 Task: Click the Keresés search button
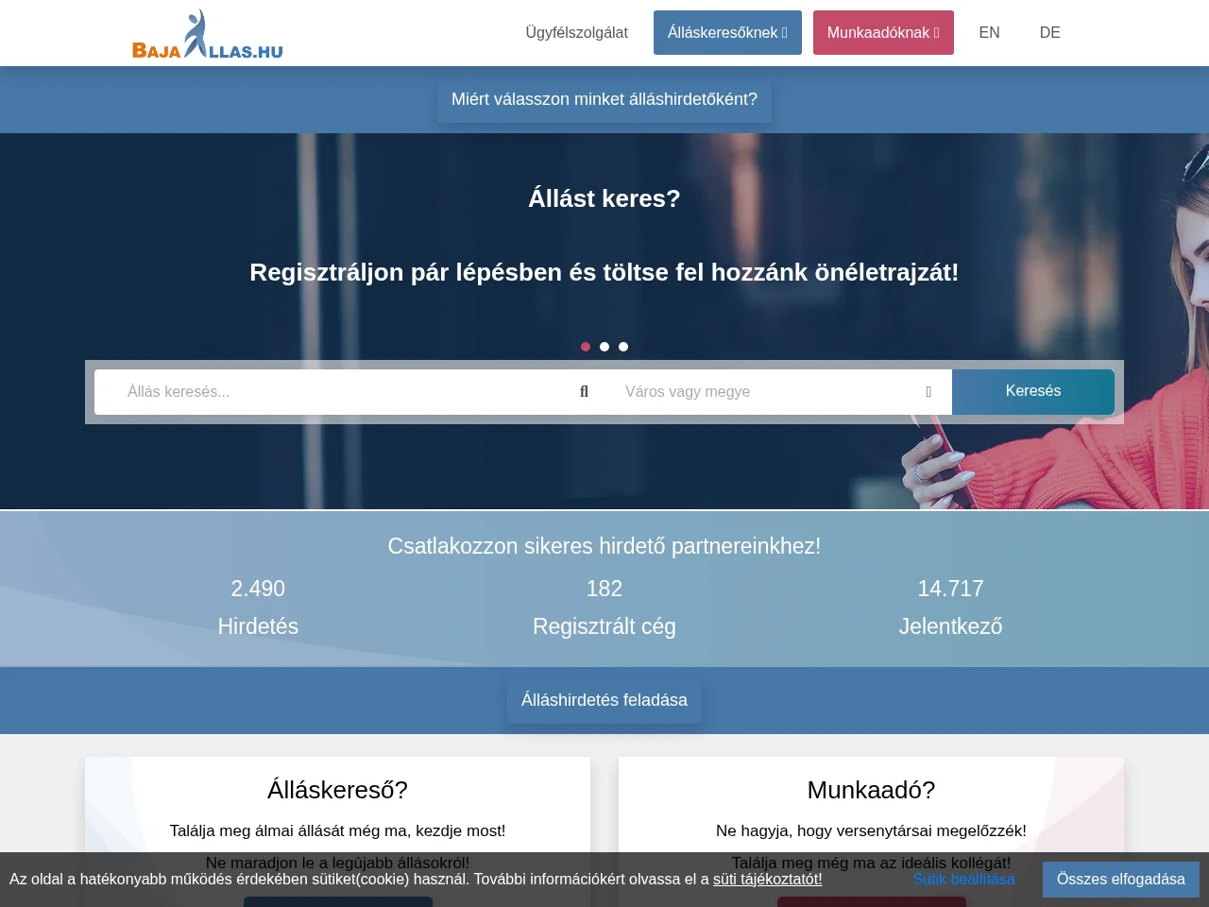[x=1033, y=391]
